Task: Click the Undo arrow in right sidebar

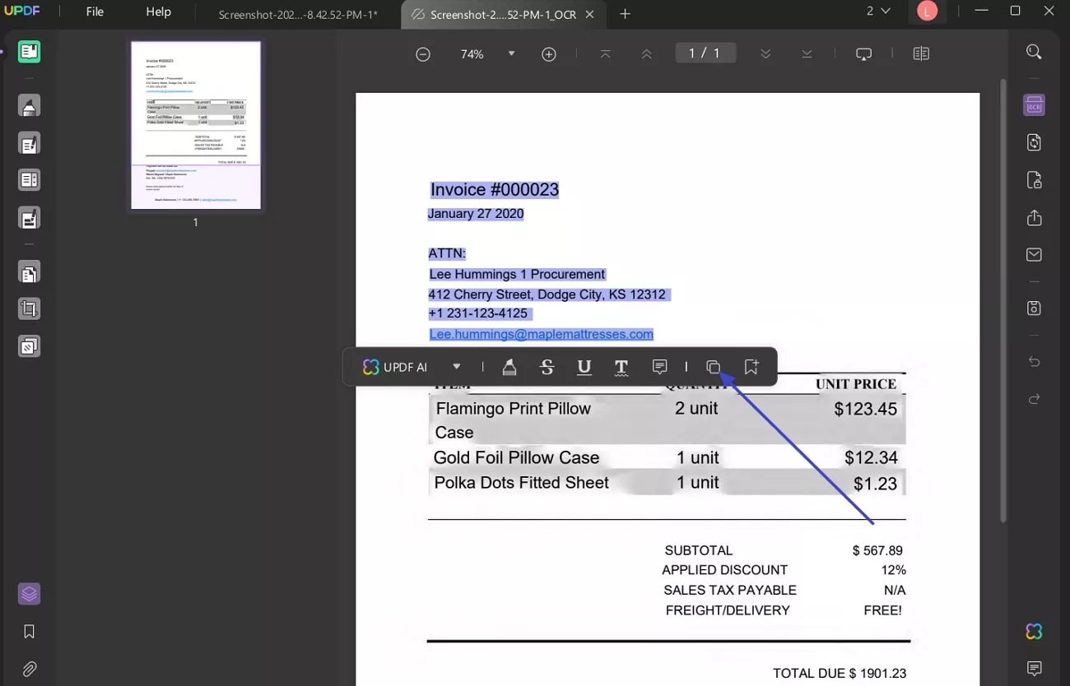Action: pyautogui.click(x=1035, y=362)
